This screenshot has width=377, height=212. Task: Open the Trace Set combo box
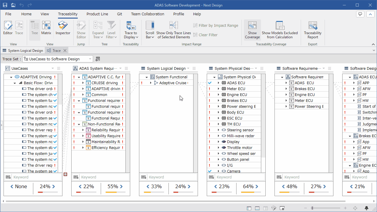[x=58, y=59]
